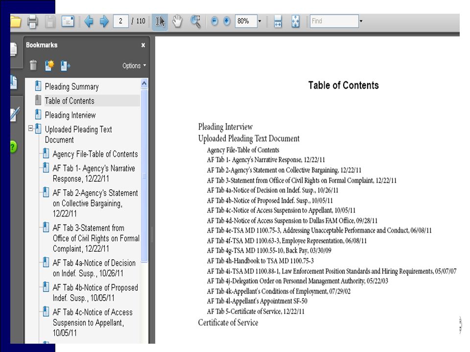
Task: Open the Signatures panel pen icon
Action: point(15,114)
